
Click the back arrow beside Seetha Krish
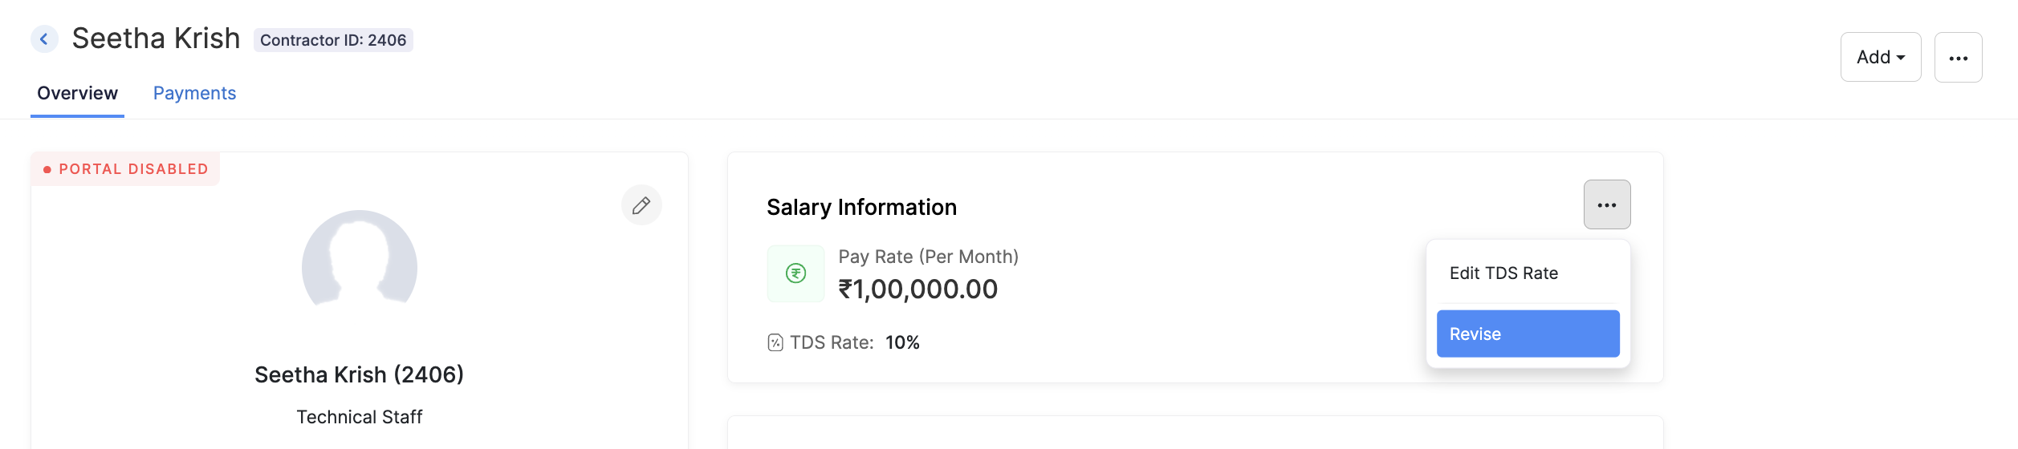pos(44,39)
